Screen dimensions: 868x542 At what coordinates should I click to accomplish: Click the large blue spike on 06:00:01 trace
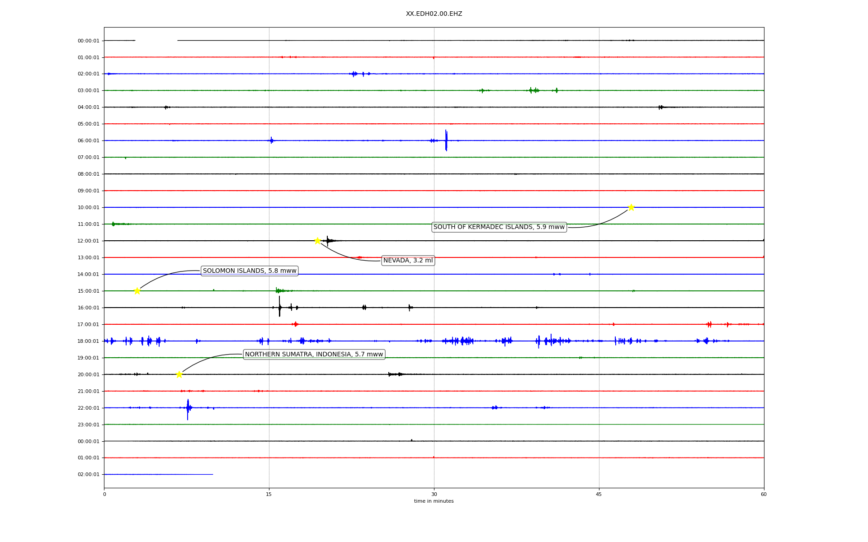pos(446,140)
